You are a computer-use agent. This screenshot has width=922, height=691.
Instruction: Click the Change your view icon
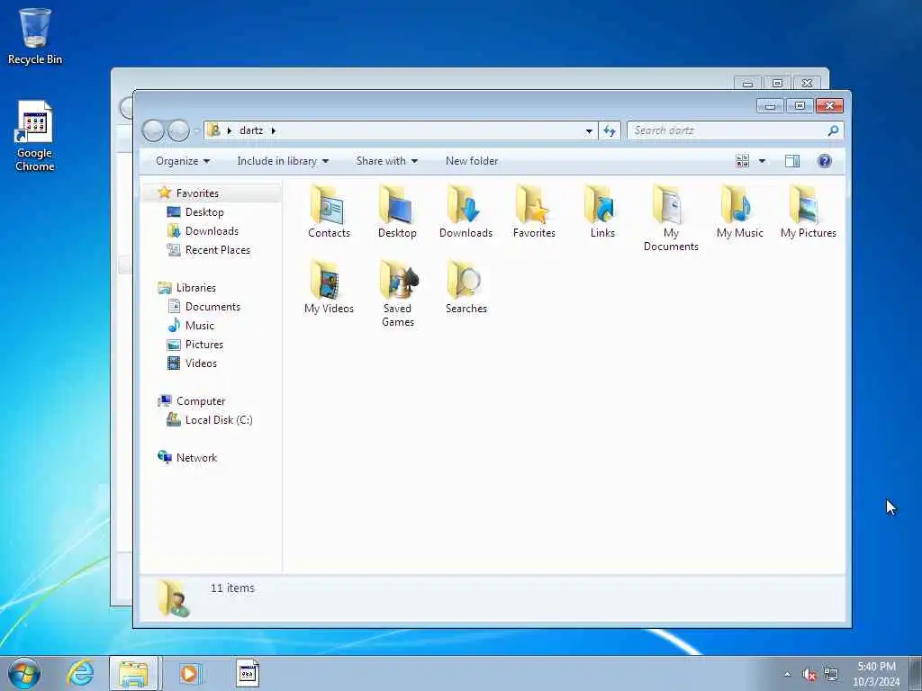point(742,161)
